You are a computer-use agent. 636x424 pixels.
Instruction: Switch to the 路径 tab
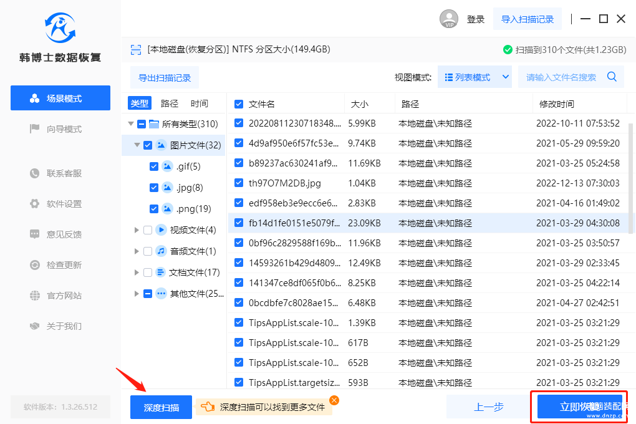coord(170,104)
